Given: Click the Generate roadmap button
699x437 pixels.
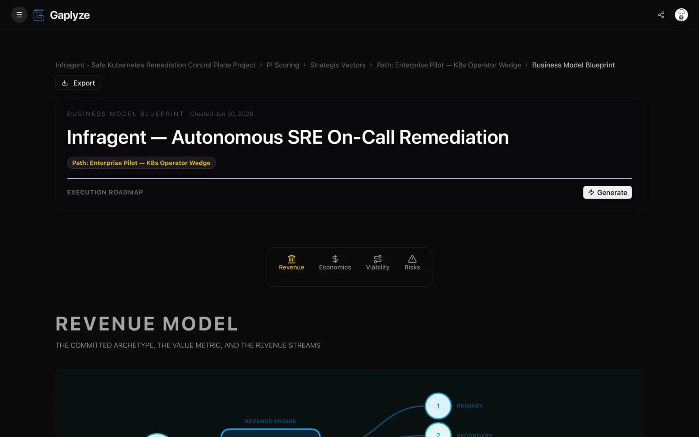Looking at the screenshot, I should click(607, 193).
